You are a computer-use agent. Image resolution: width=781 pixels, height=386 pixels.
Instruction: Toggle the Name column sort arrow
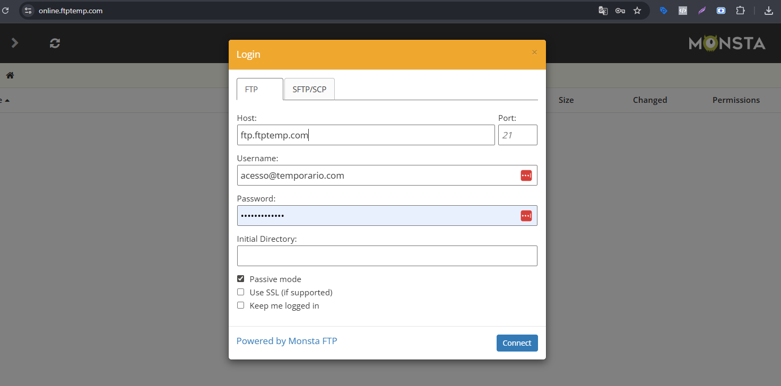point(7,100)
